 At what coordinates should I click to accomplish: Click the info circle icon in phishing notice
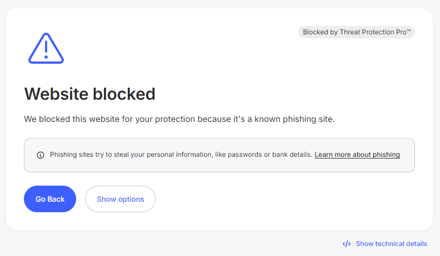click(x=41, y=155)
